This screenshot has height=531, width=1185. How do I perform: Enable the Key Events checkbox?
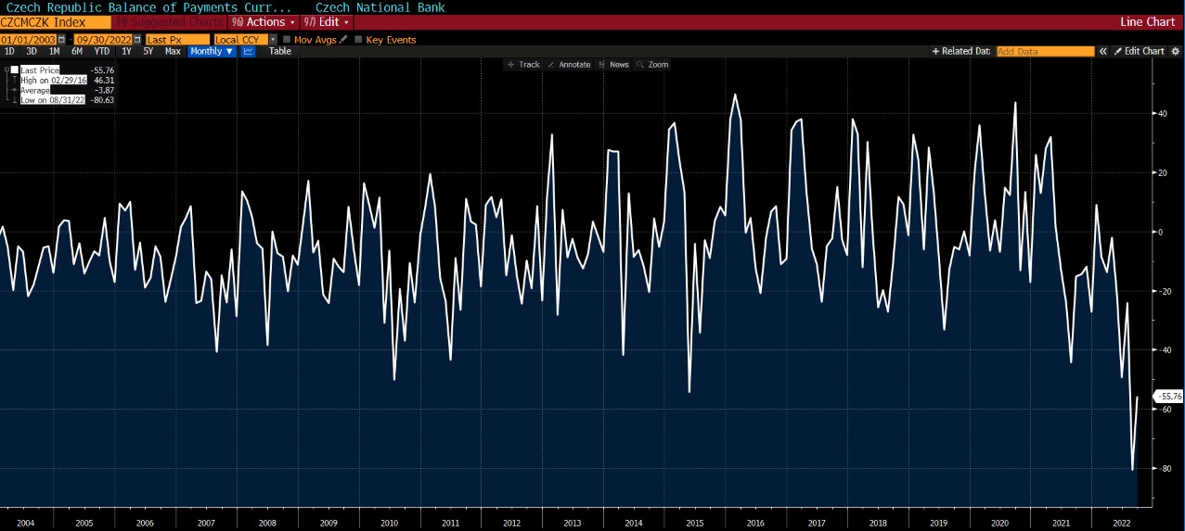tap(358, 40)
